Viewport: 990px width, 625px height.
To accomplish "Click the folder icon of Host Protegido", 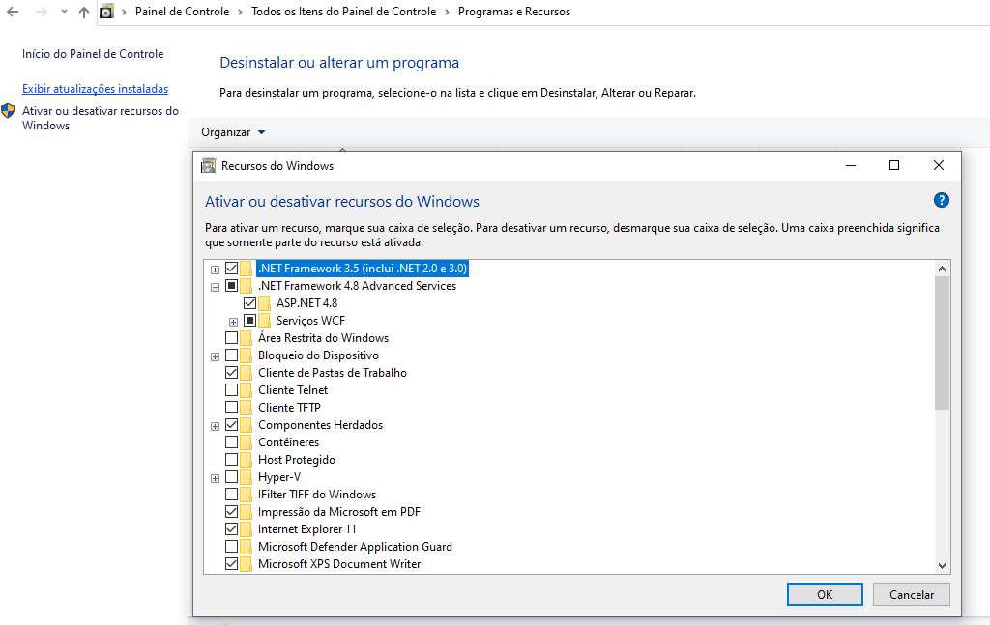I will [x=247, y=460].
